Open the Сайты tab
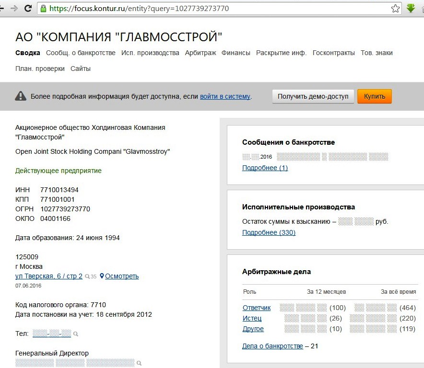This screenshot has height=368, width=424. [80, 69]
